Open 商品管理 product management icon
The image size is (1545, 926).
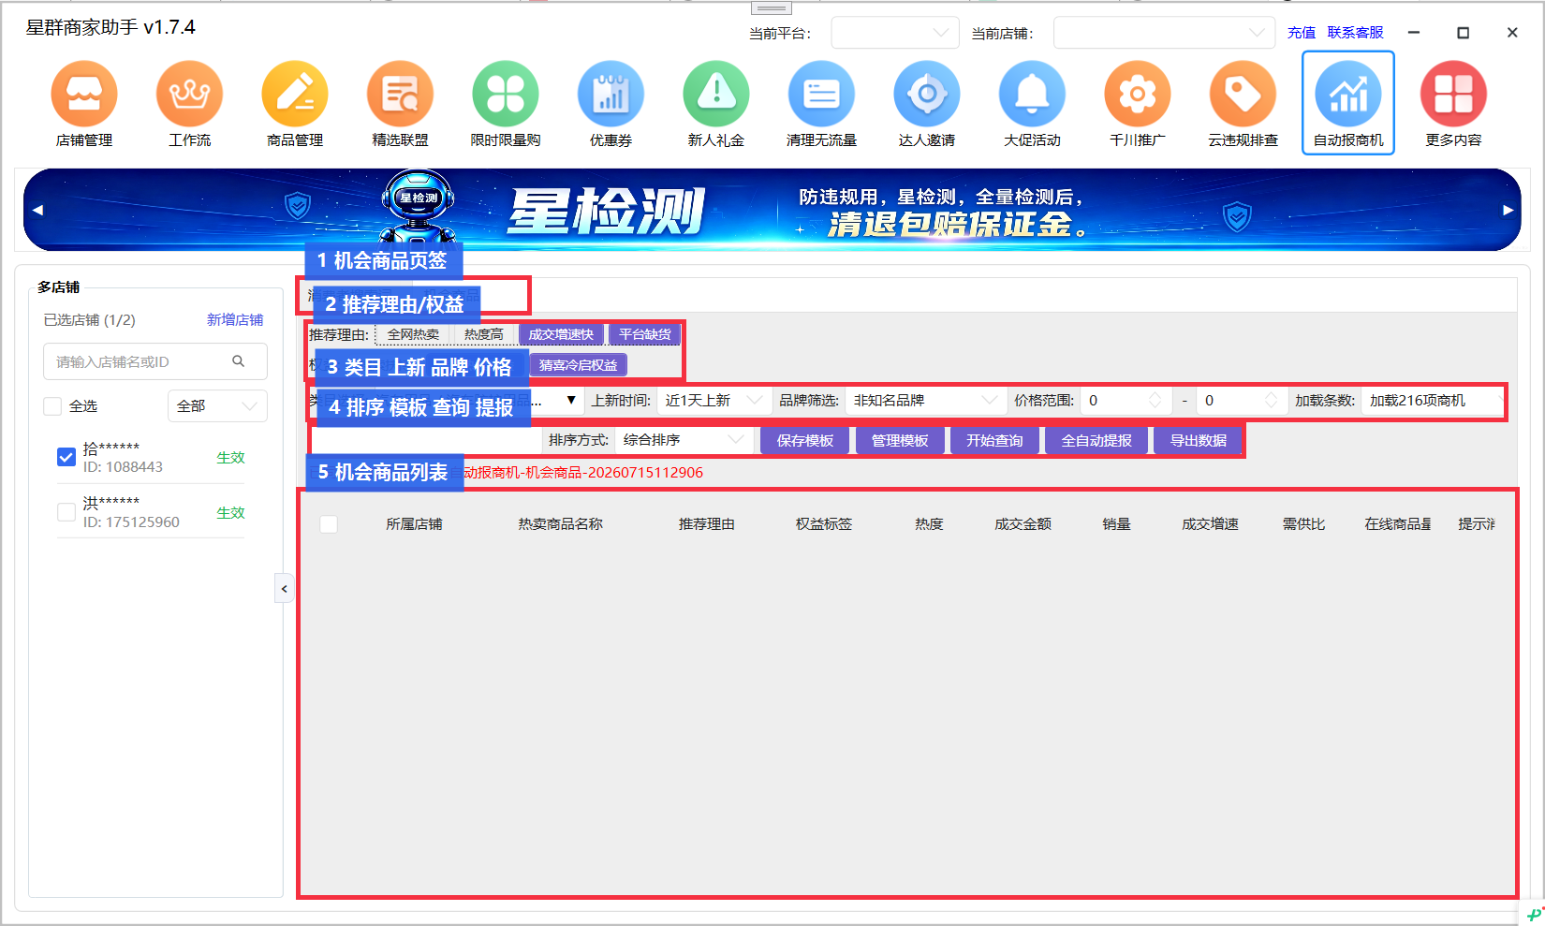[295, 95]
